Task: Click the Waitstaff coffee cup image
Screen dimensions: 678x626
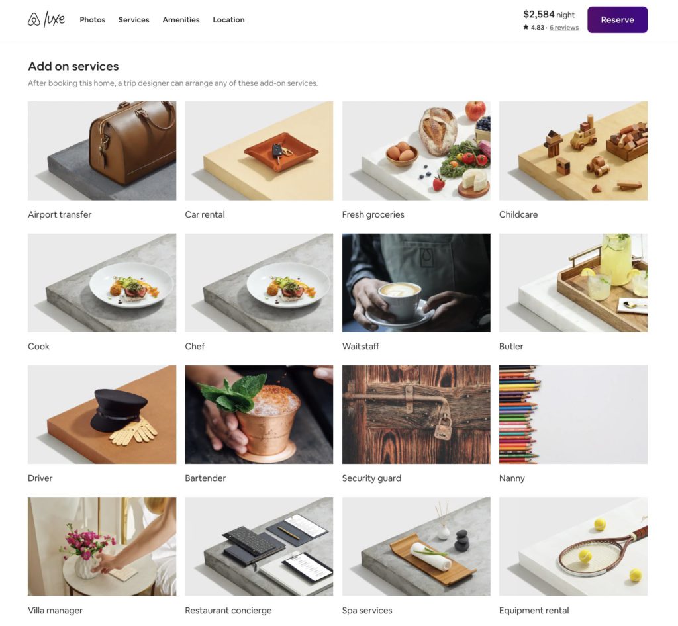Action: [416, 283]
